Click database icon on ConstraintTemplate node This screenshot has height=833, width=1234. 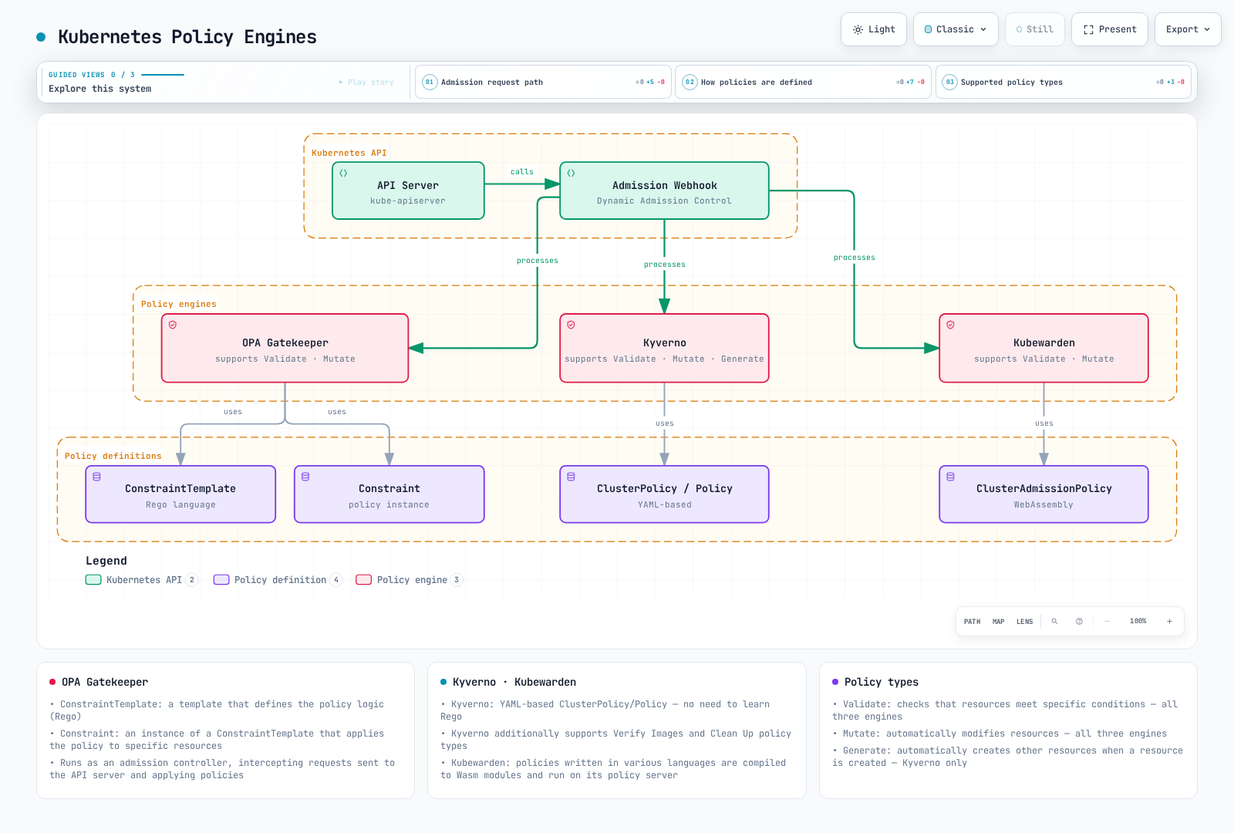(x=96, y=477)
